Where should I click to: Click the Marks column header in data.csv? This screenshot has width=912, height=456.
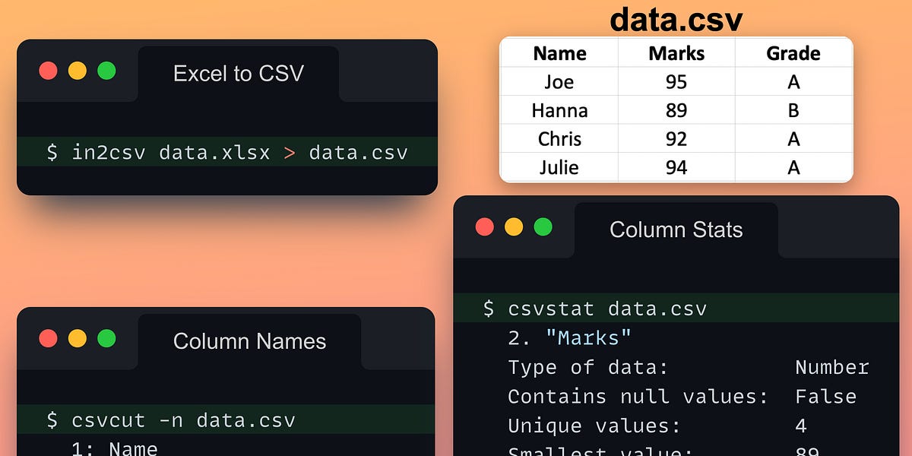click(x=676, y=53)
